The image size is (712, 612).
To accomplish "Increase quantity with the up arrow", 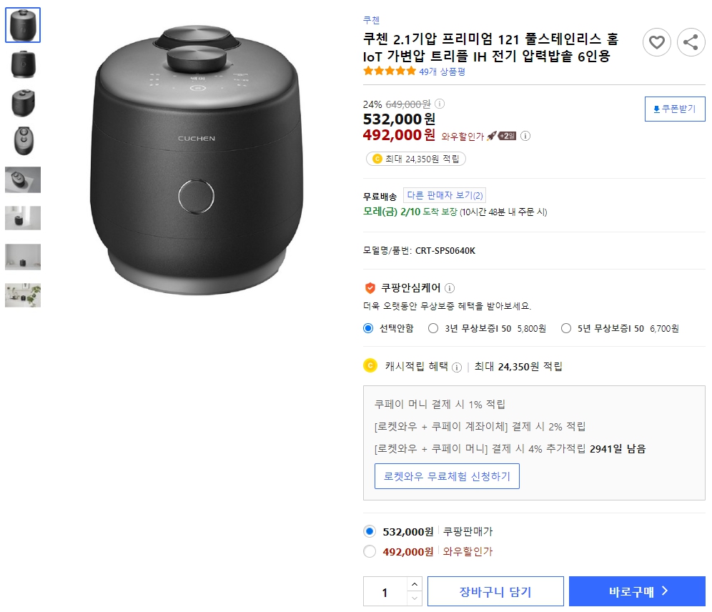I will tap(414, 584).
